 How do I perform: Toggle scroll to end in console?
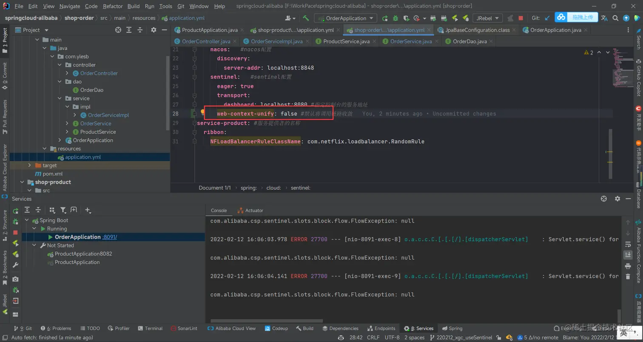[x=628, y=255]
